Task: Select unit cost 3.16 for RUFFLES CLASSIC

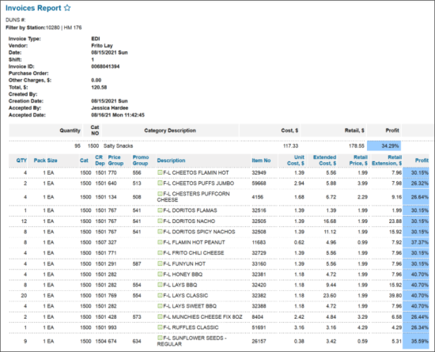Action: [x=299, y=327]
